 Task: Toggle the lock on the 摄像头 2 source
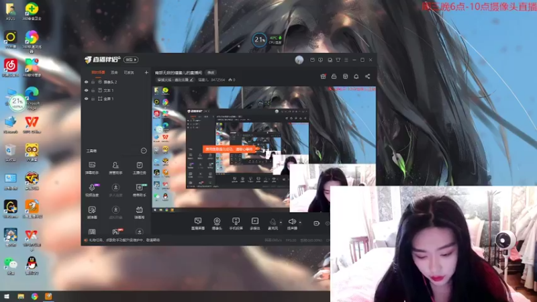93,82
